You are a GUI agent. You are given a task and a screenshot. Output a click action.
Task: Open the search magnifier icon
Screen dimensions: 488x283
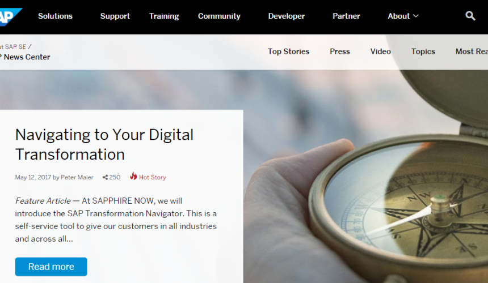click(x=470, y=16)
